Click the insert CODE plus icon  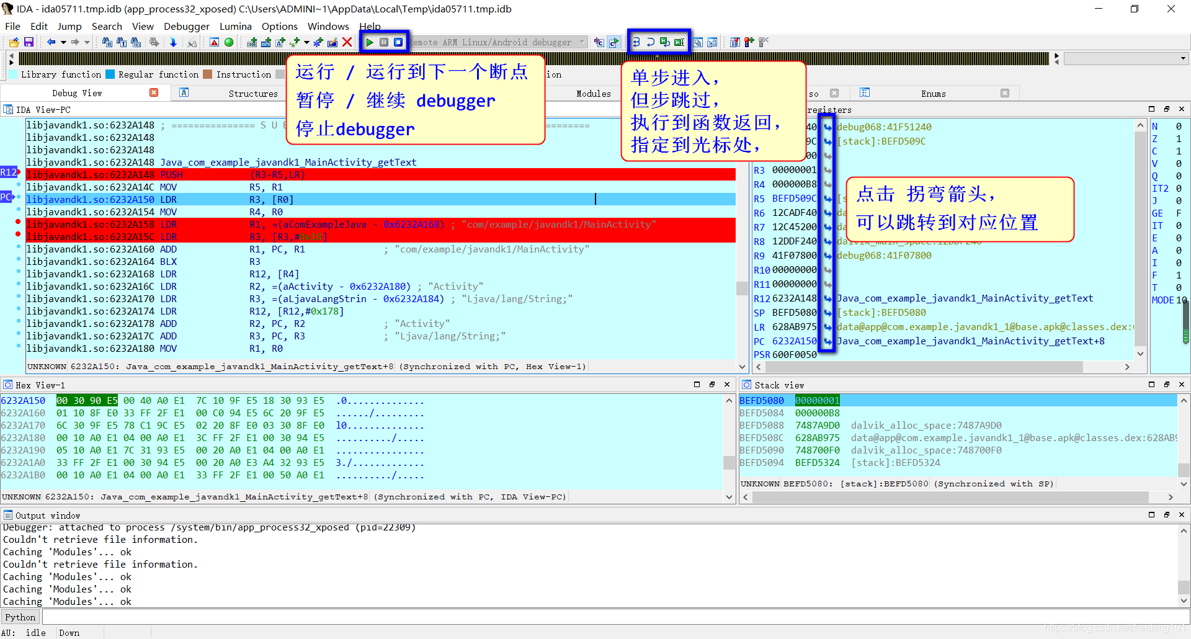click(x=252, y=42)
